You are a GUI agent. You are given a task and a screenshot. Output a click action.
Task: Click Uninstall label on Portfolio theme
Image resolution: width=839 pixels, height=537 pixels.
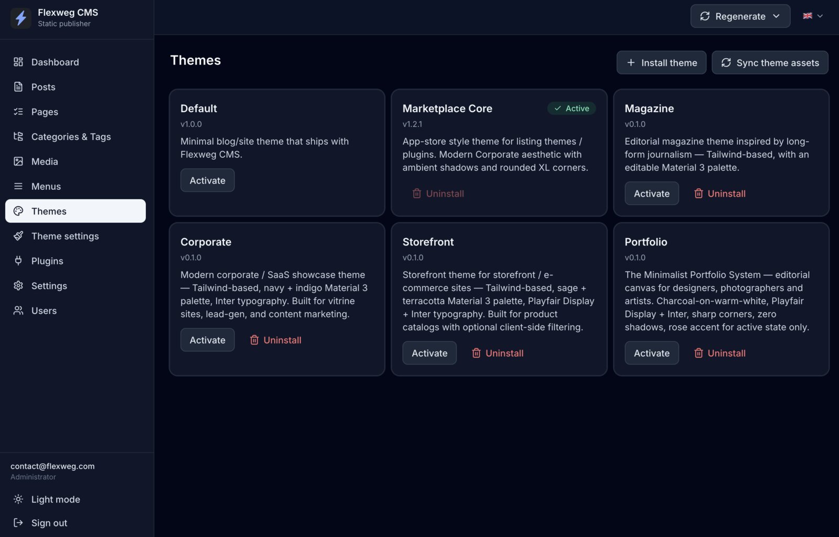tap(726, 353)
